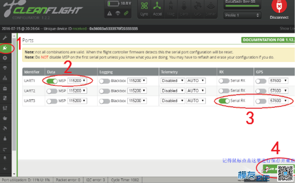Click the Disconnect label
Image resolution: width=295 pixels, height=183 pixels.
[279, 18]
